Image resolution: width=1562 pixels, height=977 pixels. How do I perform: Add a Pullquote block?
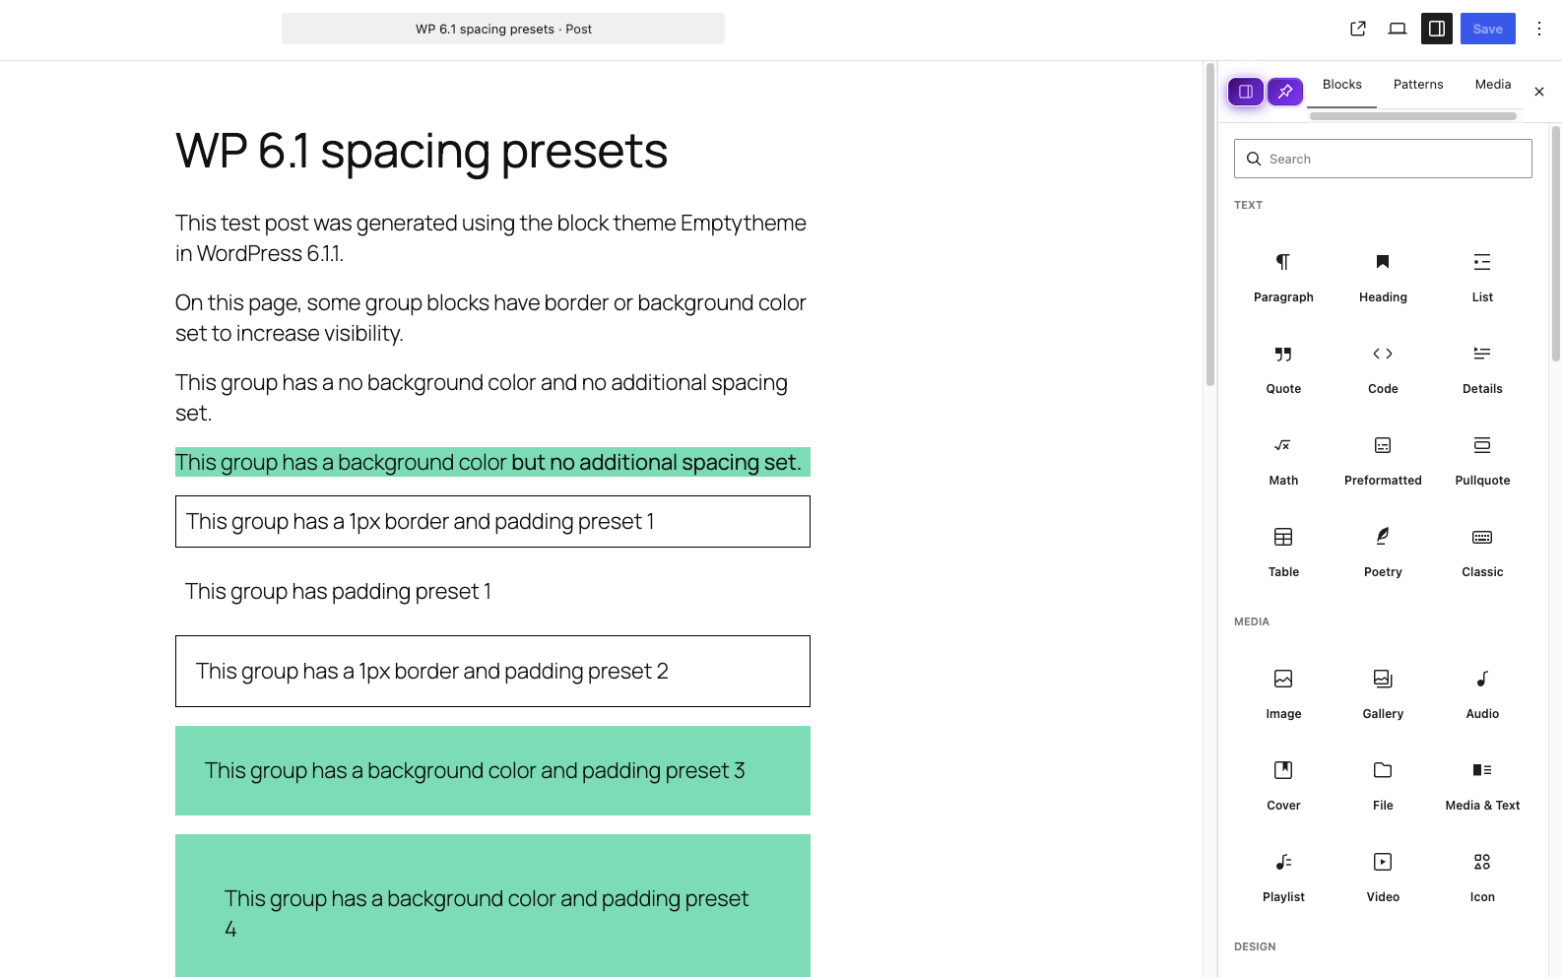coord(1482,460)
